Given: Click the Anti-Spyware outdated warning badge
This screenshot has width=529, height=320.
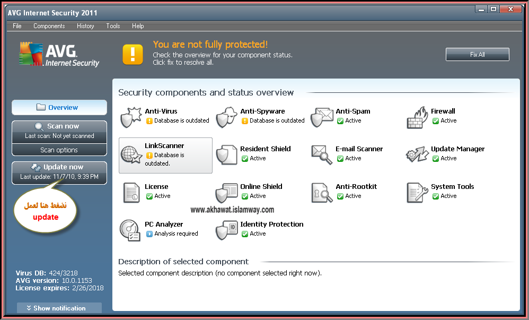Looking at the screenshot, I should coord(244,120).
